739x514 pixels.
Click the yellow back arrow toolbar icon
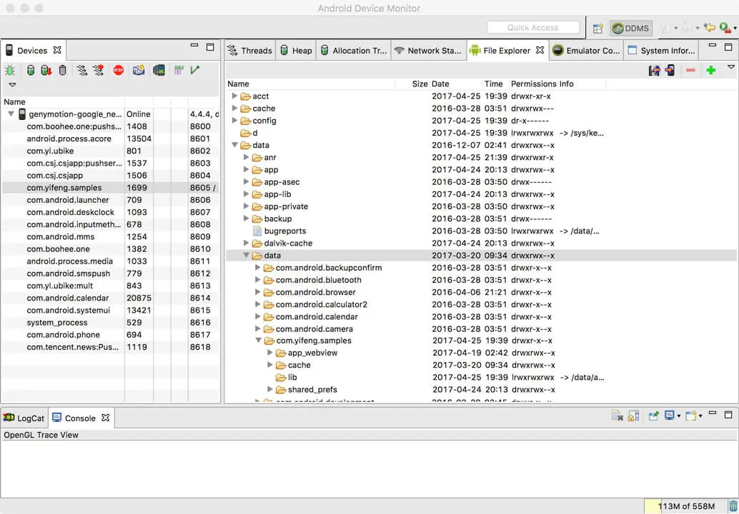point(709,28)
